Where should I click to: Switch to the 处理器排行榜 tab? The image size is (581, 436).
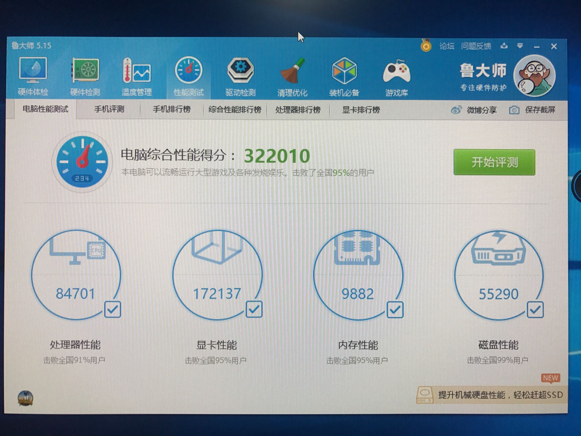pyautogui.click(x=298, y=110)
